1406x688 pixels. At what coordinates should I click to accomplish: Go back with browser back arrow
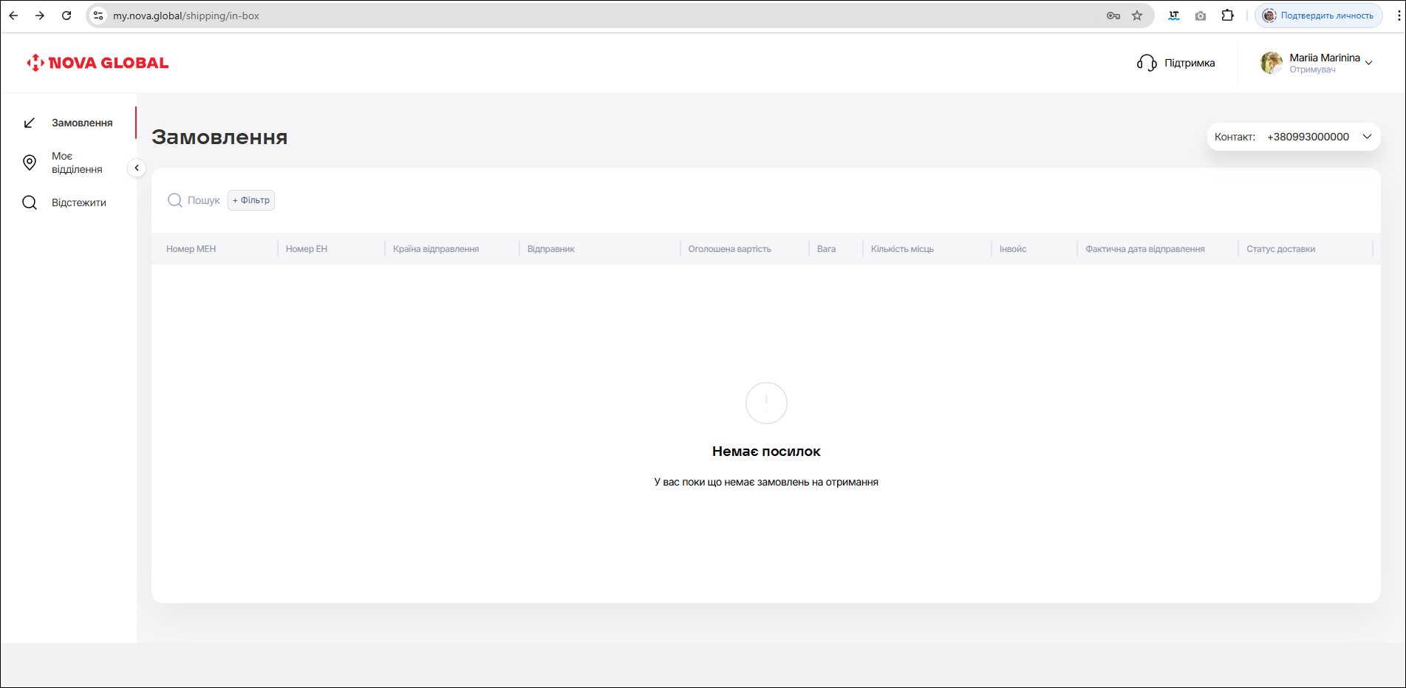(13, 16)
